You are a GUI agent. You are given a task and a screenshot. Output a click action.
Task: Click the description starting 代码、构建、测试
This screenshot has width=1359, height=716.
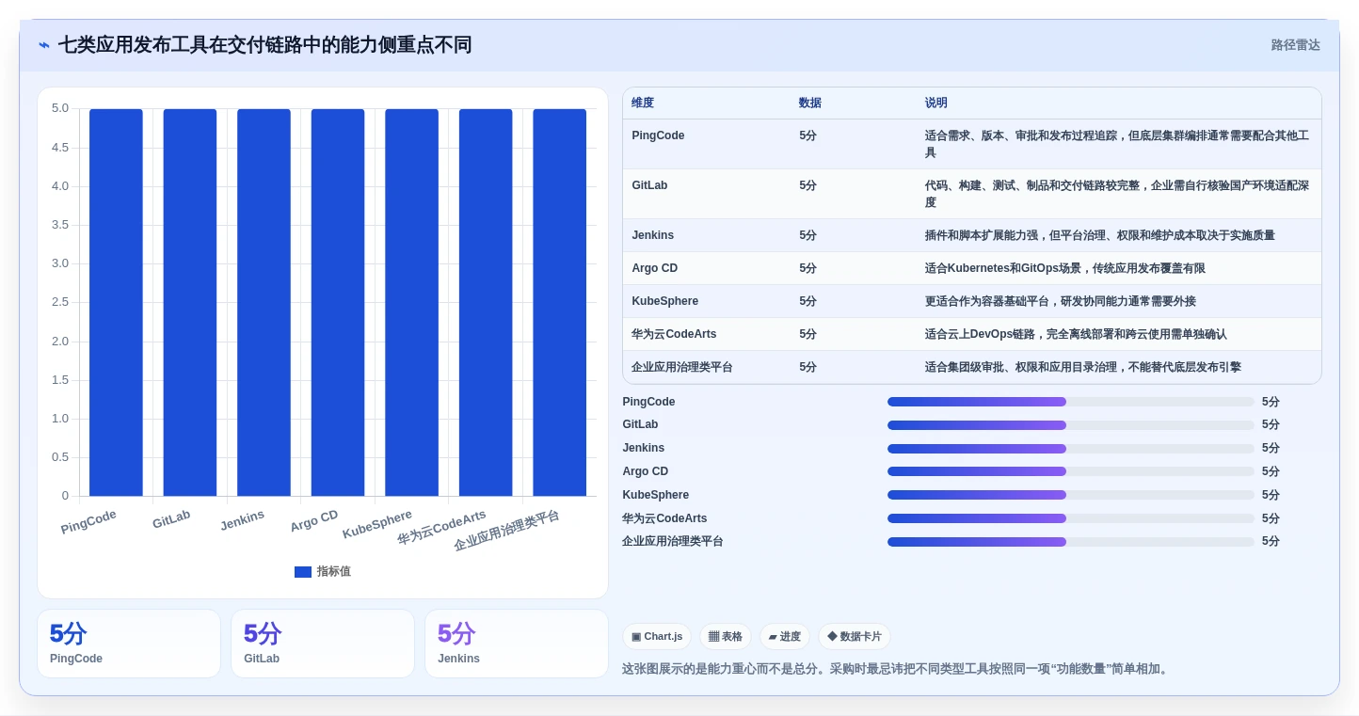[x=1116, y=195]
